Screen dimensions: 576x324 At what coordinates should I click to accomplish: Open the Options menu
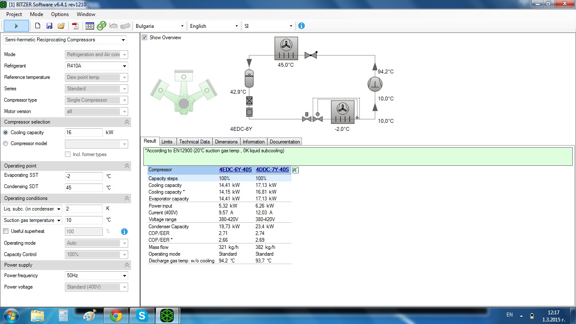coord(60,14)
